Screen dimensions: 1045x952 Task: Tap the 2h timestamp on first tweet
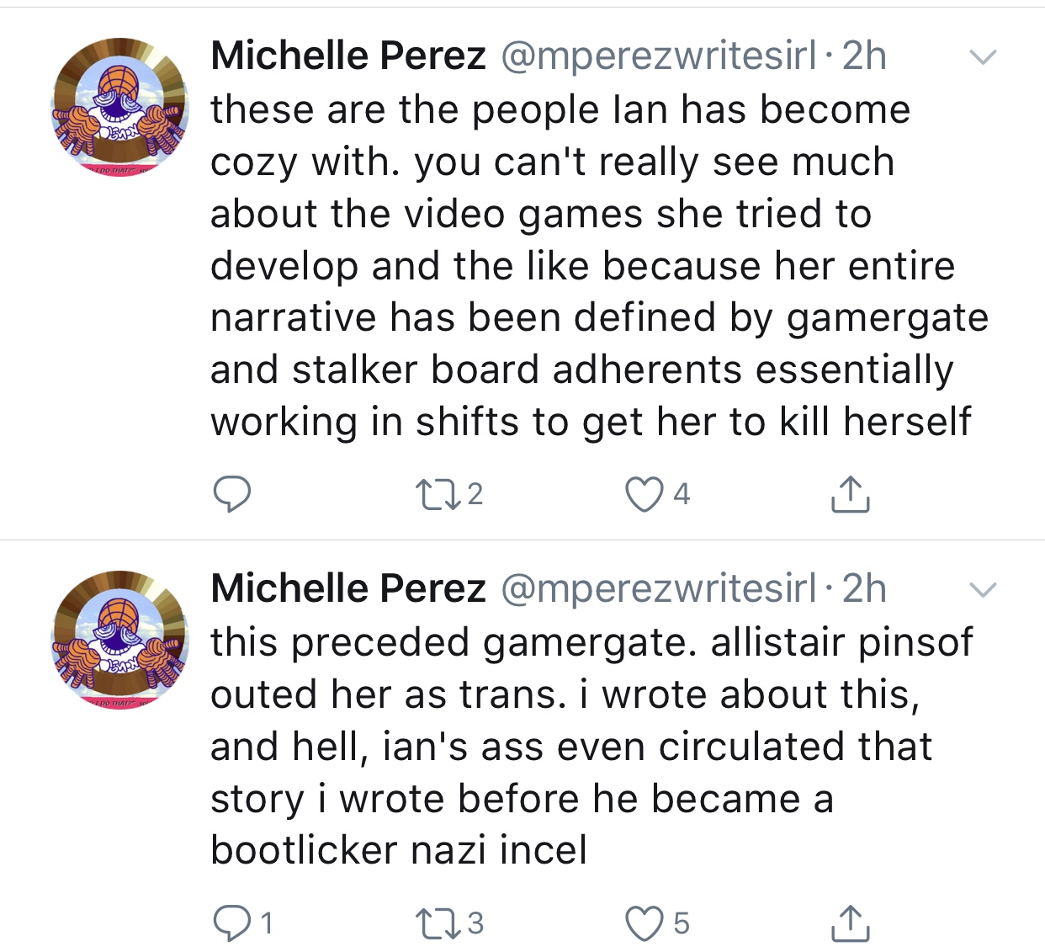(x=865, y=56)
